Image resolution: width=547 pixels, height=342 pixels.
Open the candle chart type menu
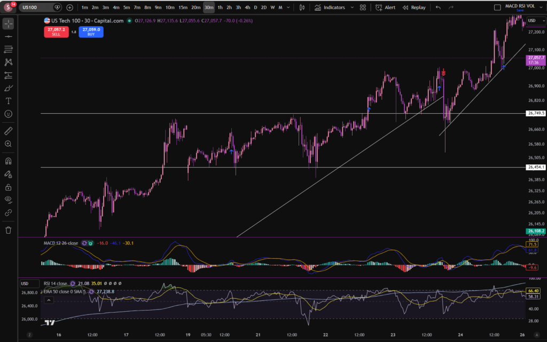click(302, 7)
